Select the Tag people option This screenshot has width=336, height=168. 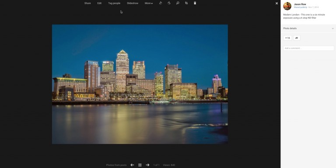coord(114,3)
